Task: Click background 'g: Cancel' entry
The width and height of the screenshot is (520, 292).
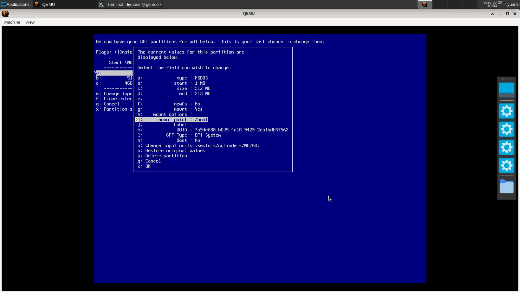Action: tap(108, 104)
